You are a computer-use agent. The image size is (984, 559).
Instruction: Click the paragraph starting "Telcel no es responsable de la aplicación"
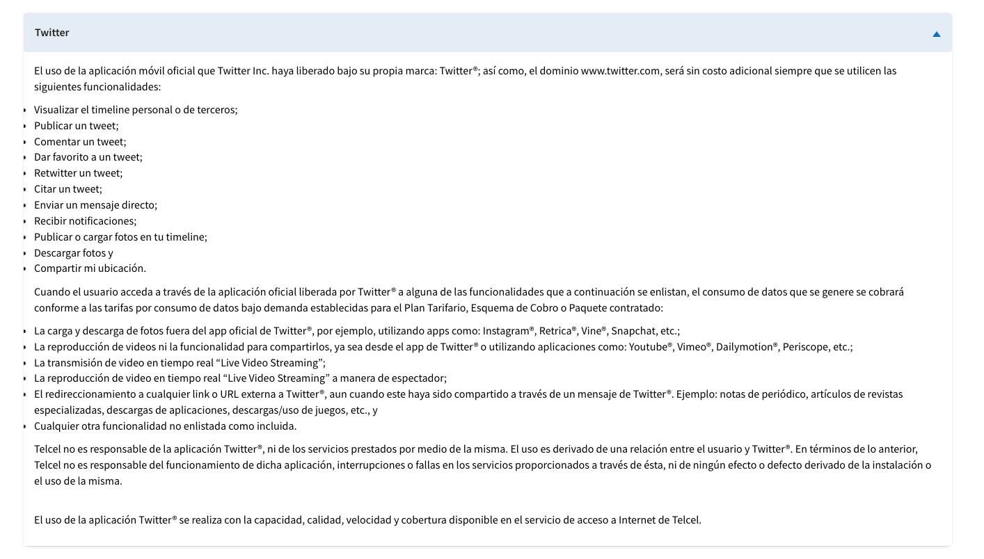(483, 465)
